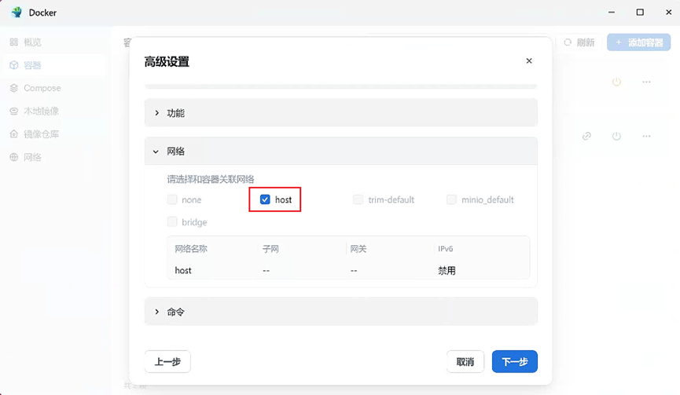Click the link icon in second container row
The image size is (680, 395).
586,136
